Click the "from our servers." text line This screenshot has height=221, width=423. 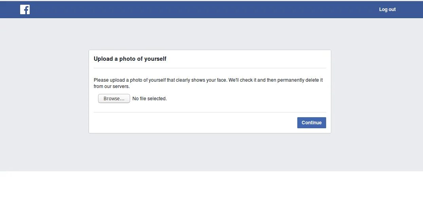[x=111, y=86]
